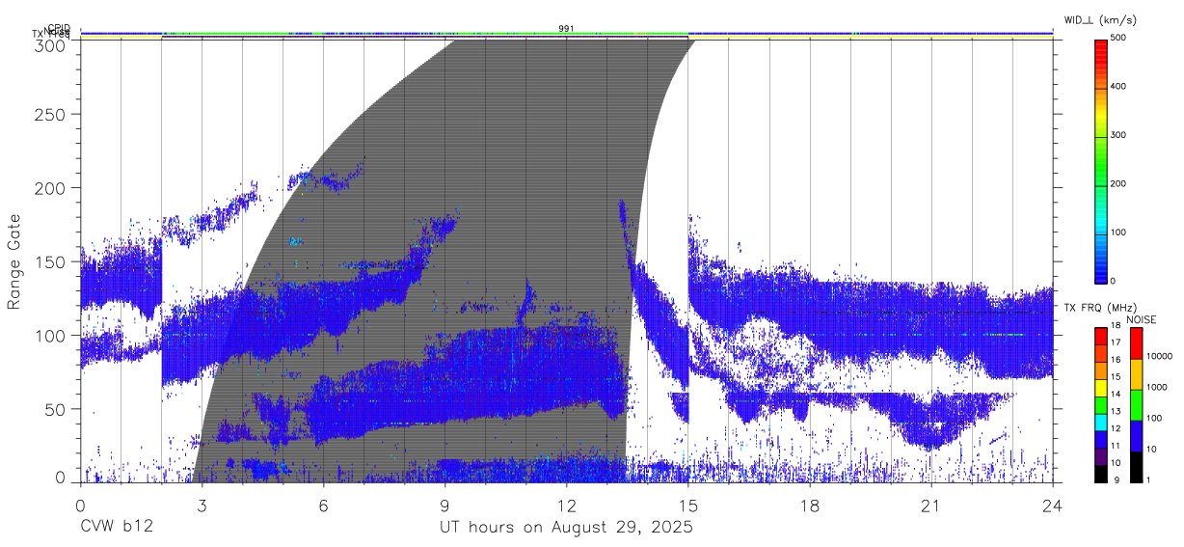This screenshot has width=1184, height=547.
Task: Click the 1000 label on the NOISE scale
Action: 1159,388
